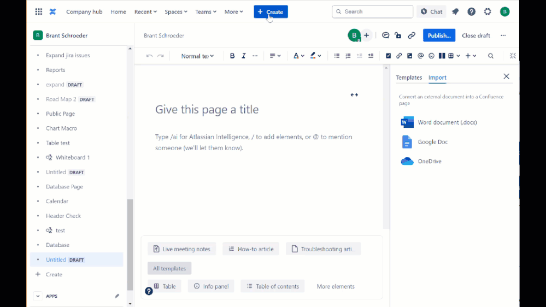
Task: Go to Home
Action: coord(119,11)
